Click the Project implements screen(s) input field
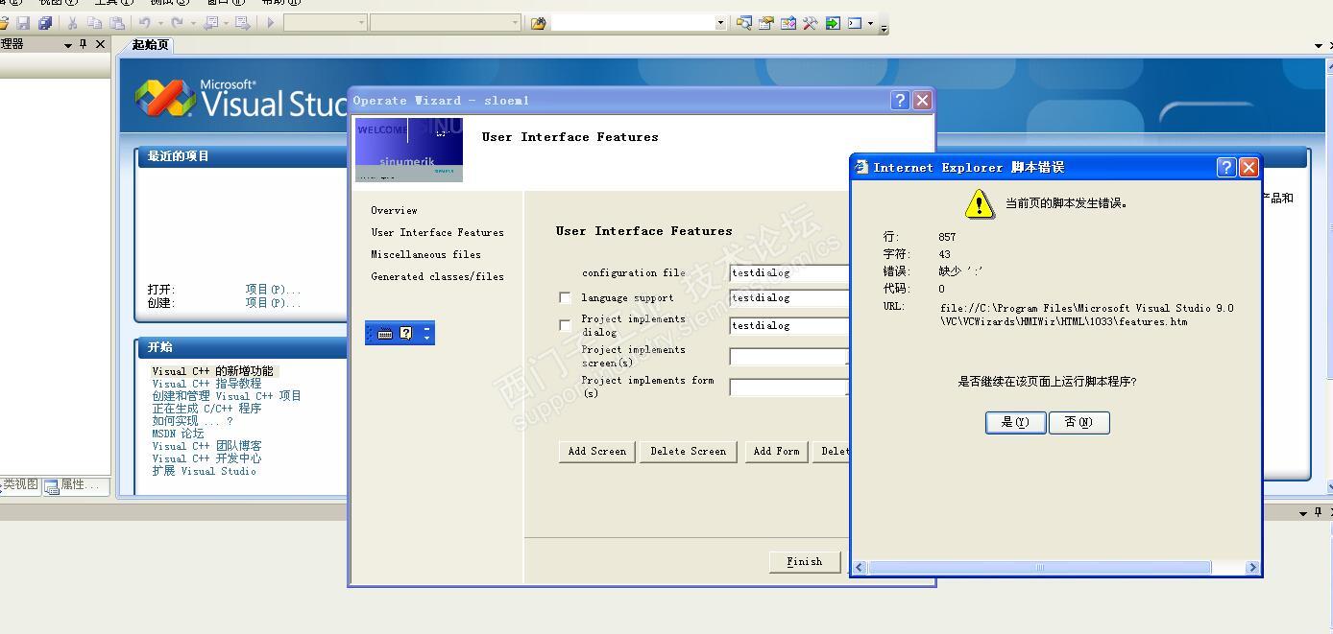Image resolution: width=1333 pixels, height=634 pixels. pyautogui.click(x=788, y=356)
